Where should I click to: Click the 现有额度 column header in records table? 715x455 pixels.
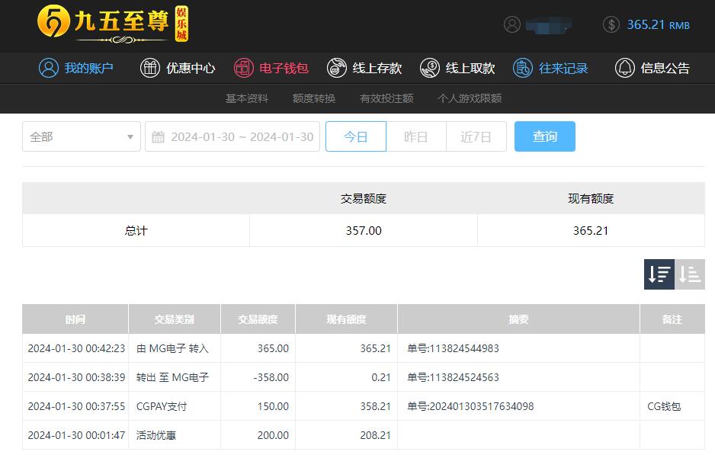pyautogui.click(x=346, y=319)
